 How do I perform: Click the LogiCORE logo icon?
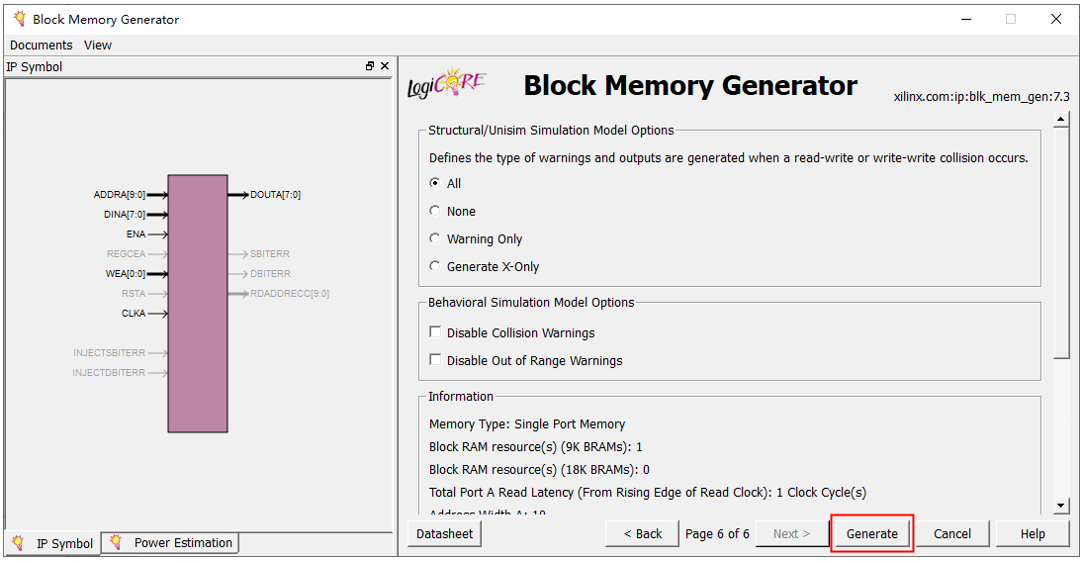[447, 84]
